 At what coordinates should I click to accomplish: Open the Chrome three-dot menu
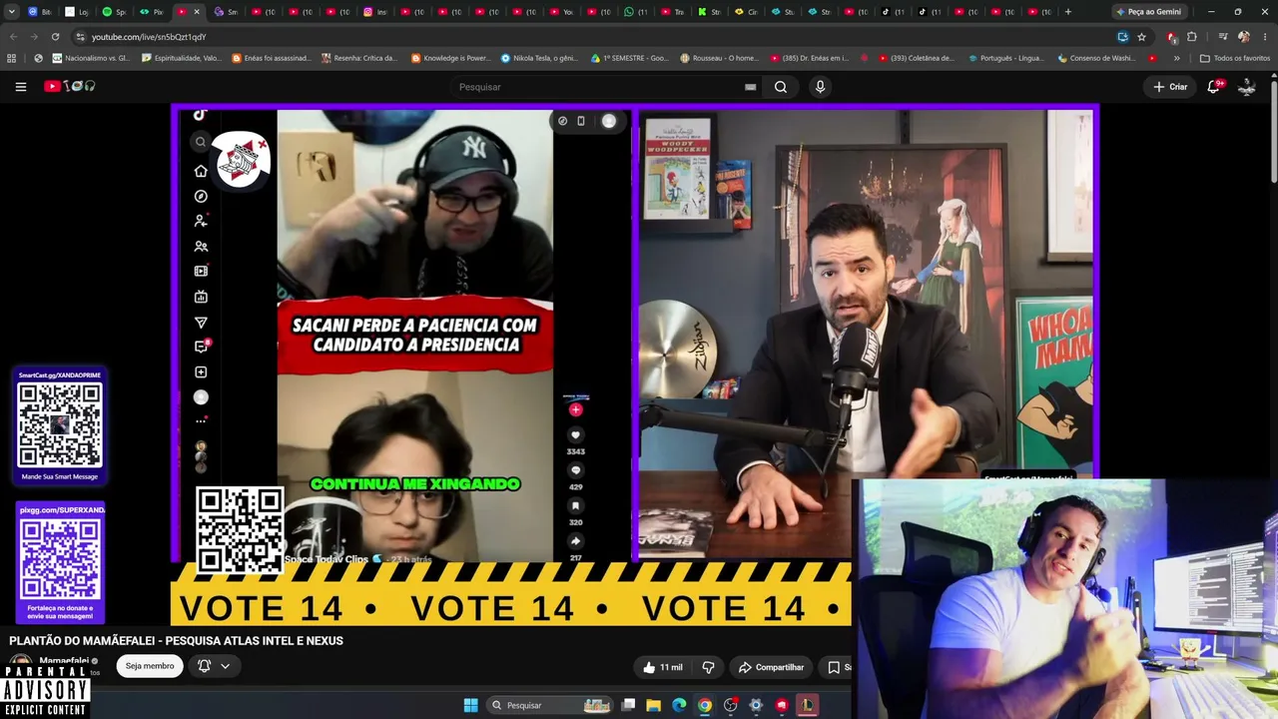[1264, 37]
